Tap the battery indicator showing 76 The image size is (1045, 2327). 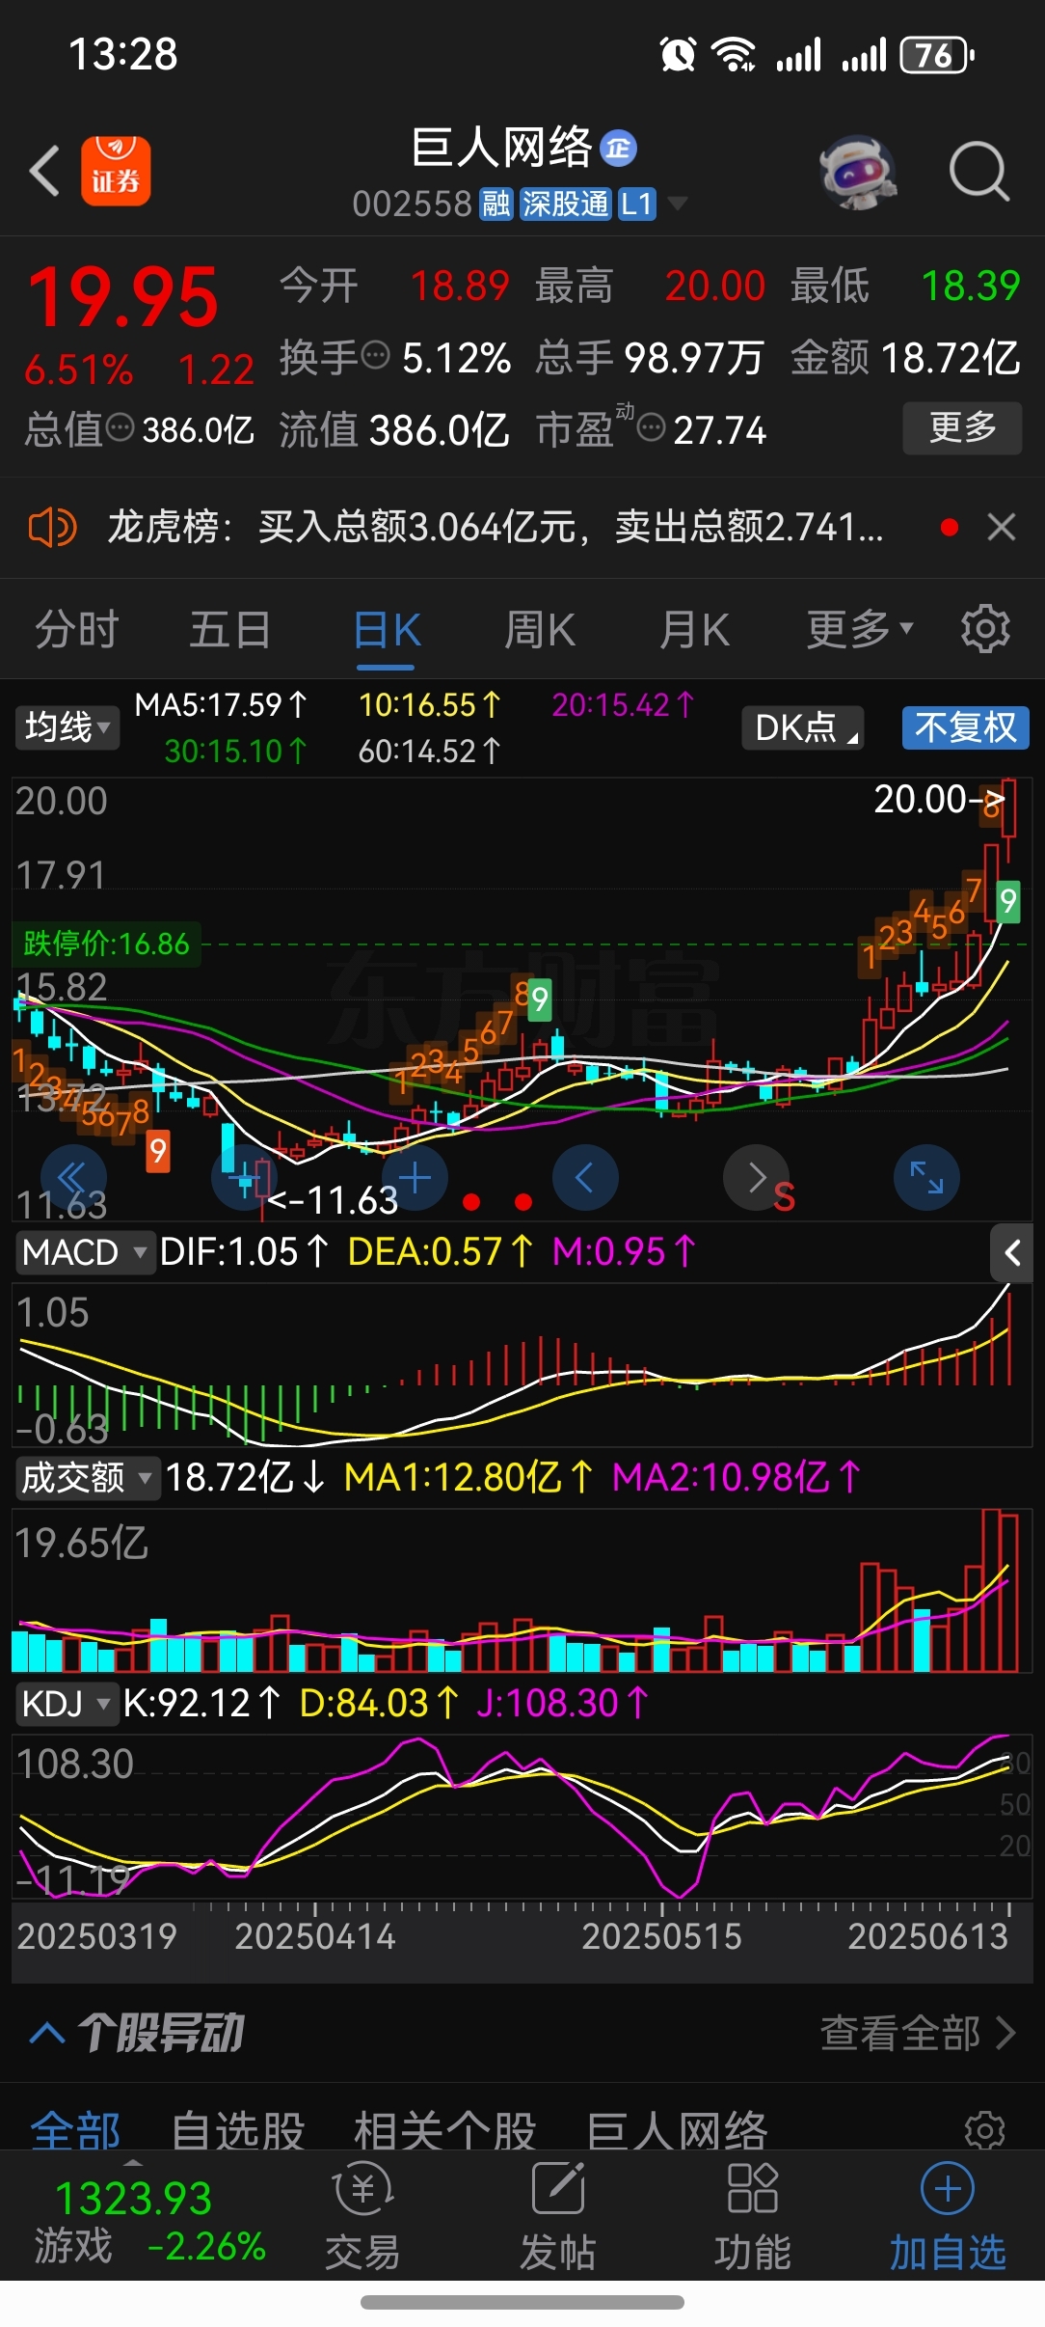(x=937, y=55)
